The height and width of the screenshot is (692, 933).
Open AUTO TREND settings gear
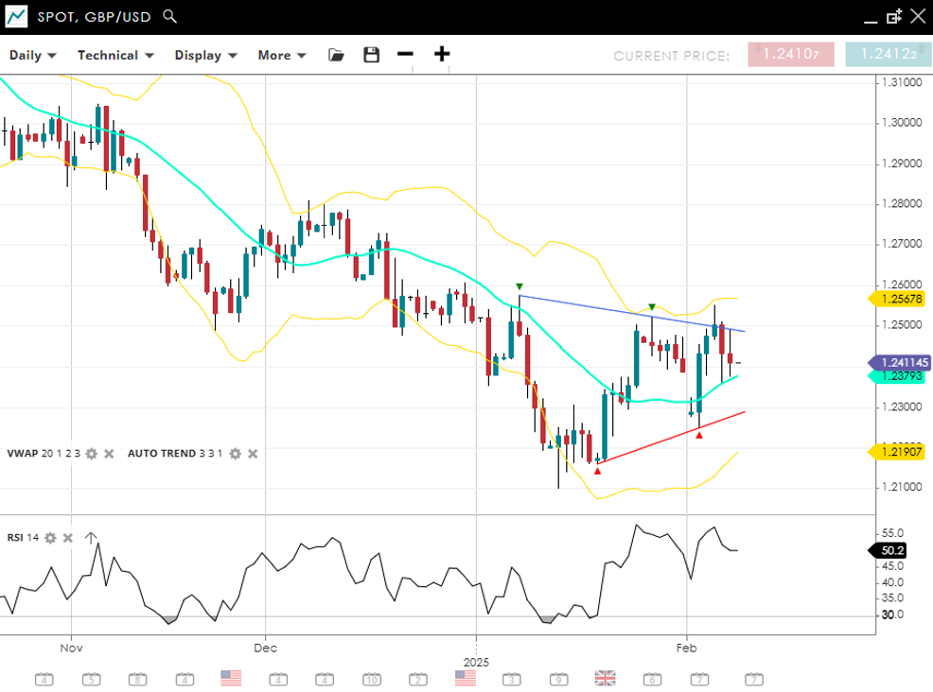236,454
